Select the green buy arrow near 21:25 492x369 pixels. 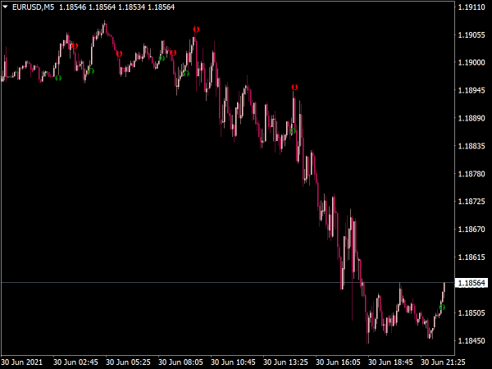[x=442, y=307]
